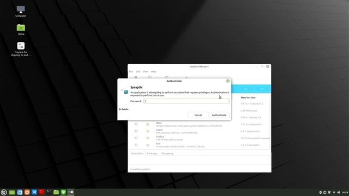Viewport: 349px width, 196px height.
Task: Close the Authenticate dialog with green button
Action: point(228,81)
